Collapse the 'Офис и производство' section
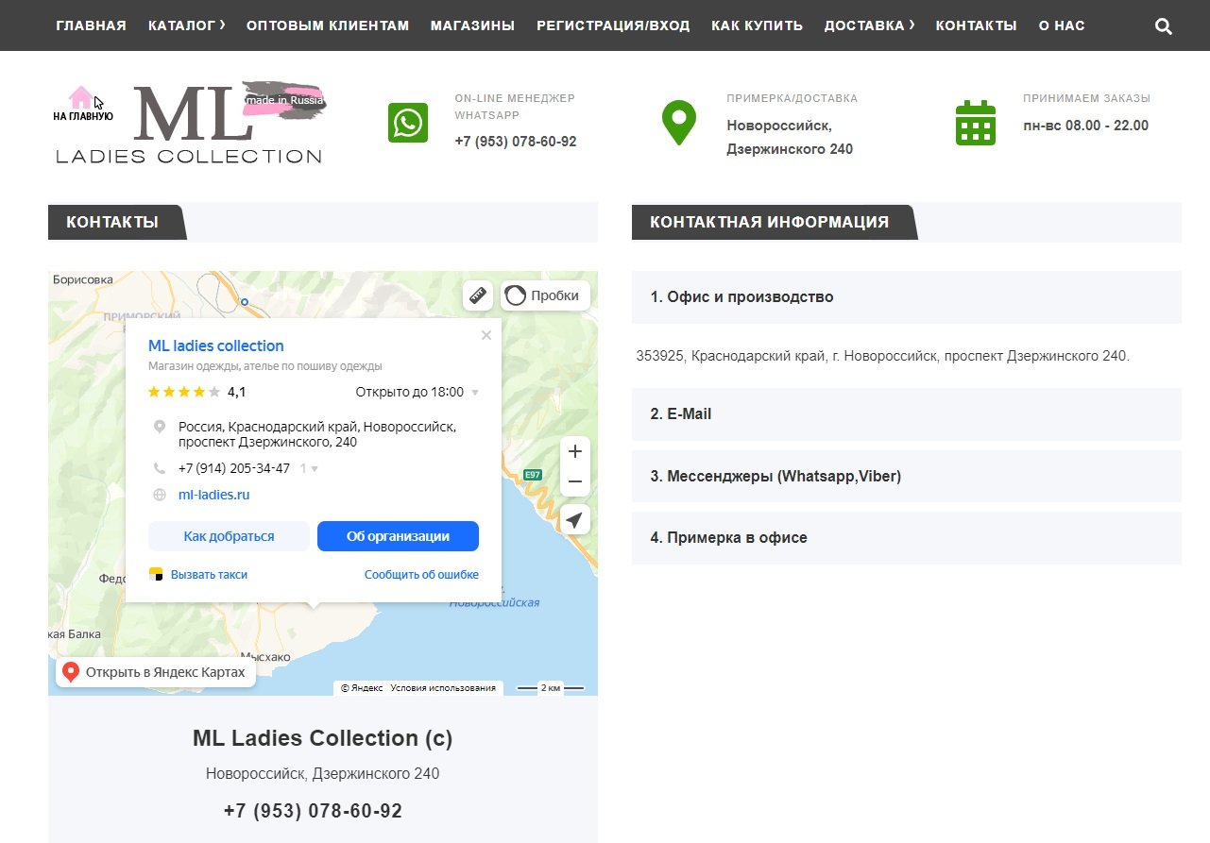Screen dimensions: 1210x843 906,297
